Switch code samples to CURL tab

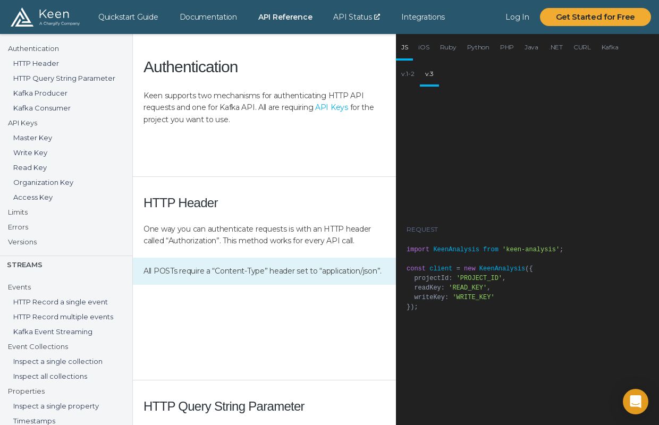pos(582,47)
